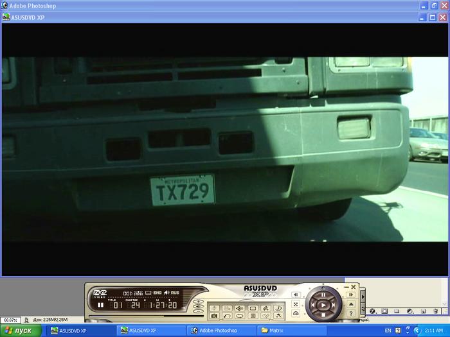This screenshot has height=337, width=450.
Task: Click the dimmed checkmark icon in bottom row
Action: click(265, 316)
